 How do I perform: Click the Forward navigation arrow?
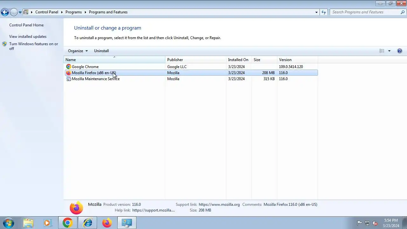pyautogui.click(x=14, y=12)
